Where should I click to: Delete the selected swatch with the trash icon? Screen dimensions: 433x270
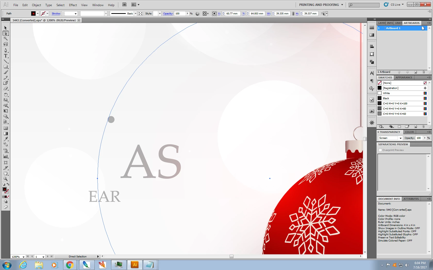tap(423, 127)
